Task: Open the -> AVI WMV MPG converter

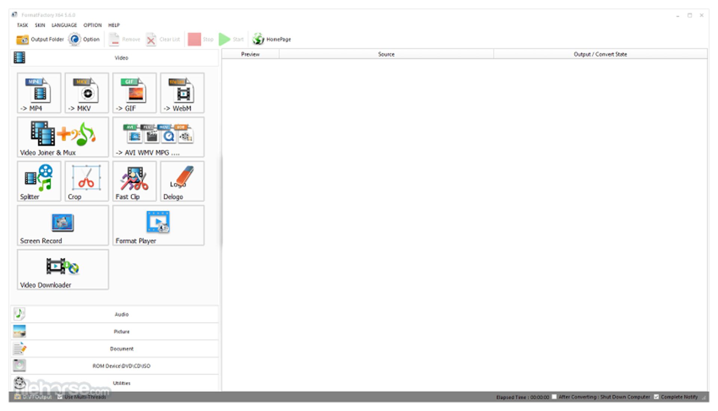Action: [159, 137]
